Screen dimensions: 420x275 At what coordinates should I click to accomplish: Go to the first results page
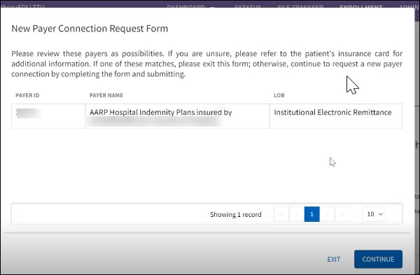click(x=281, y=214)
